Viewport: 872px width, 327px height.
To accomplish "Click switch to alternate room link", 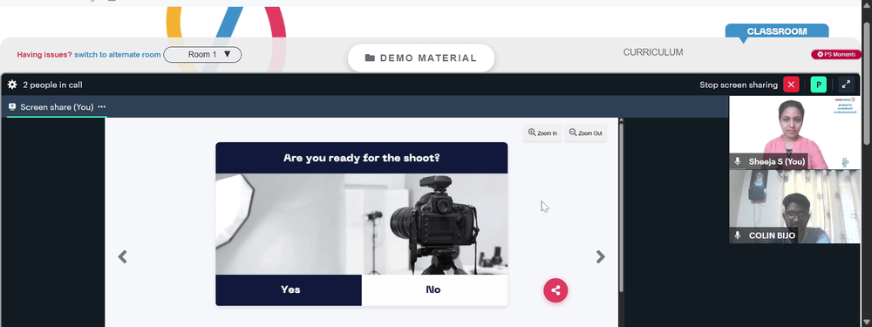I will pyautogui.click(x=118, y=54).
